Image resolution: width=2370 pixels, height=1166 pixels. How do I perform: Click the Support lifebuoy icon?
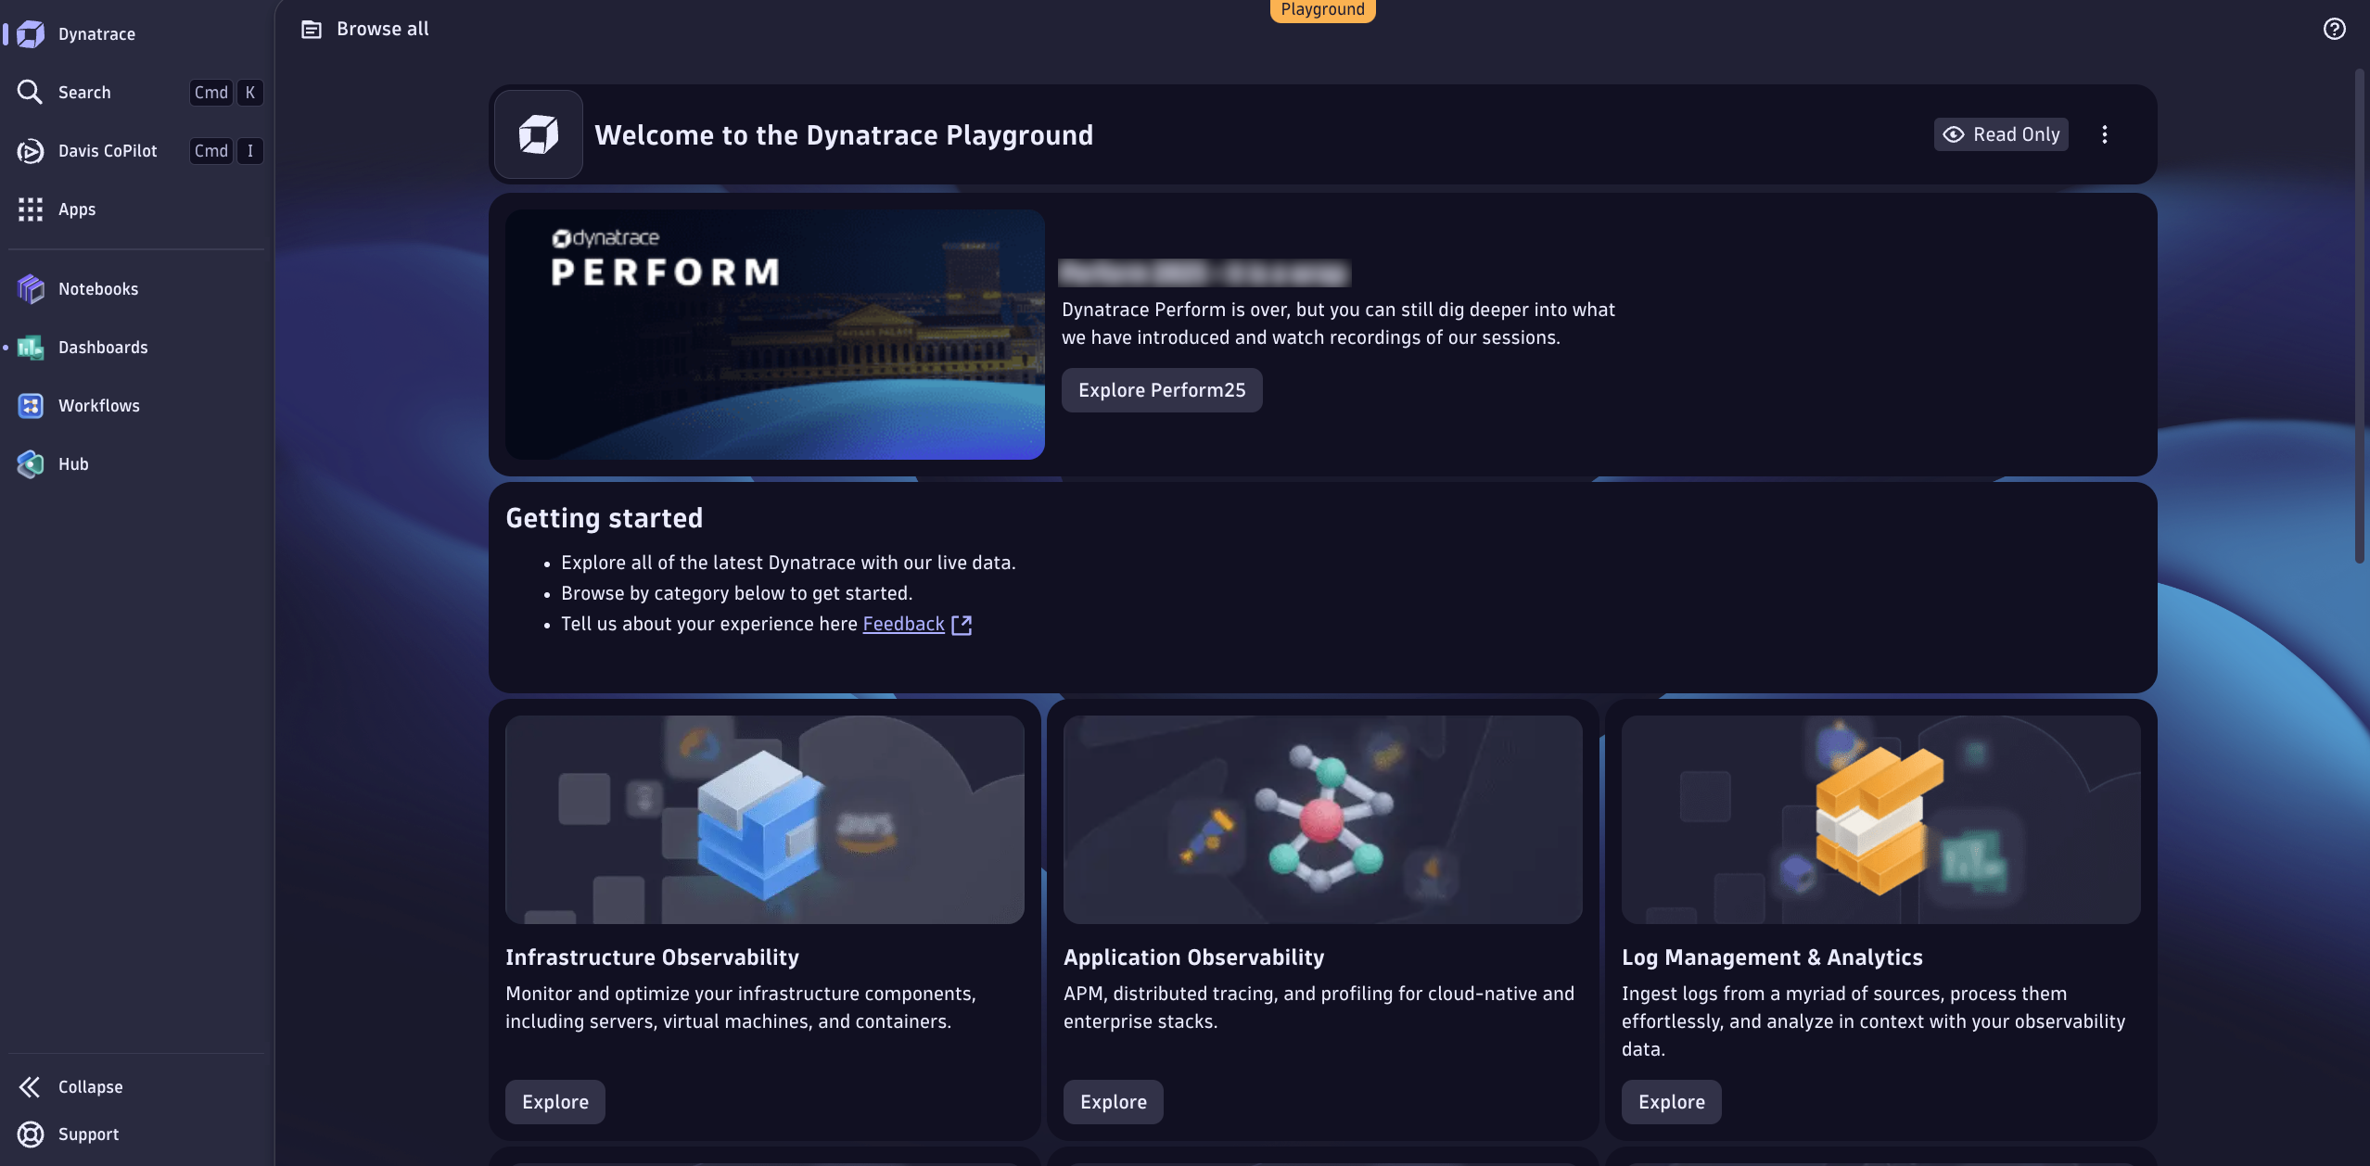[x=30, y=1134]
